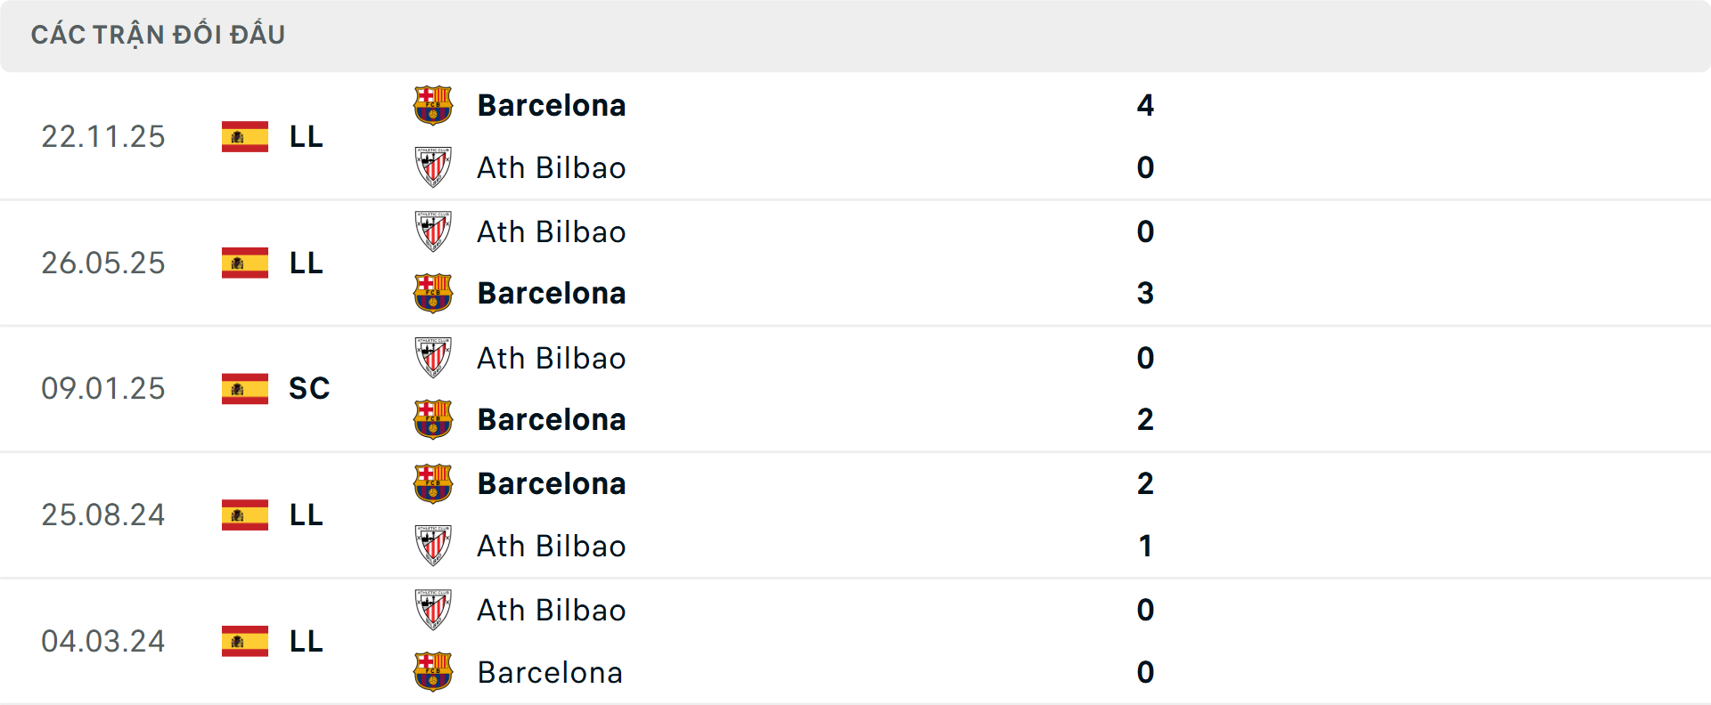Click the Barcelona badge in the 25.08.24 match
The width and height of the screenshot is (1711, 705).
click(434, 483)
